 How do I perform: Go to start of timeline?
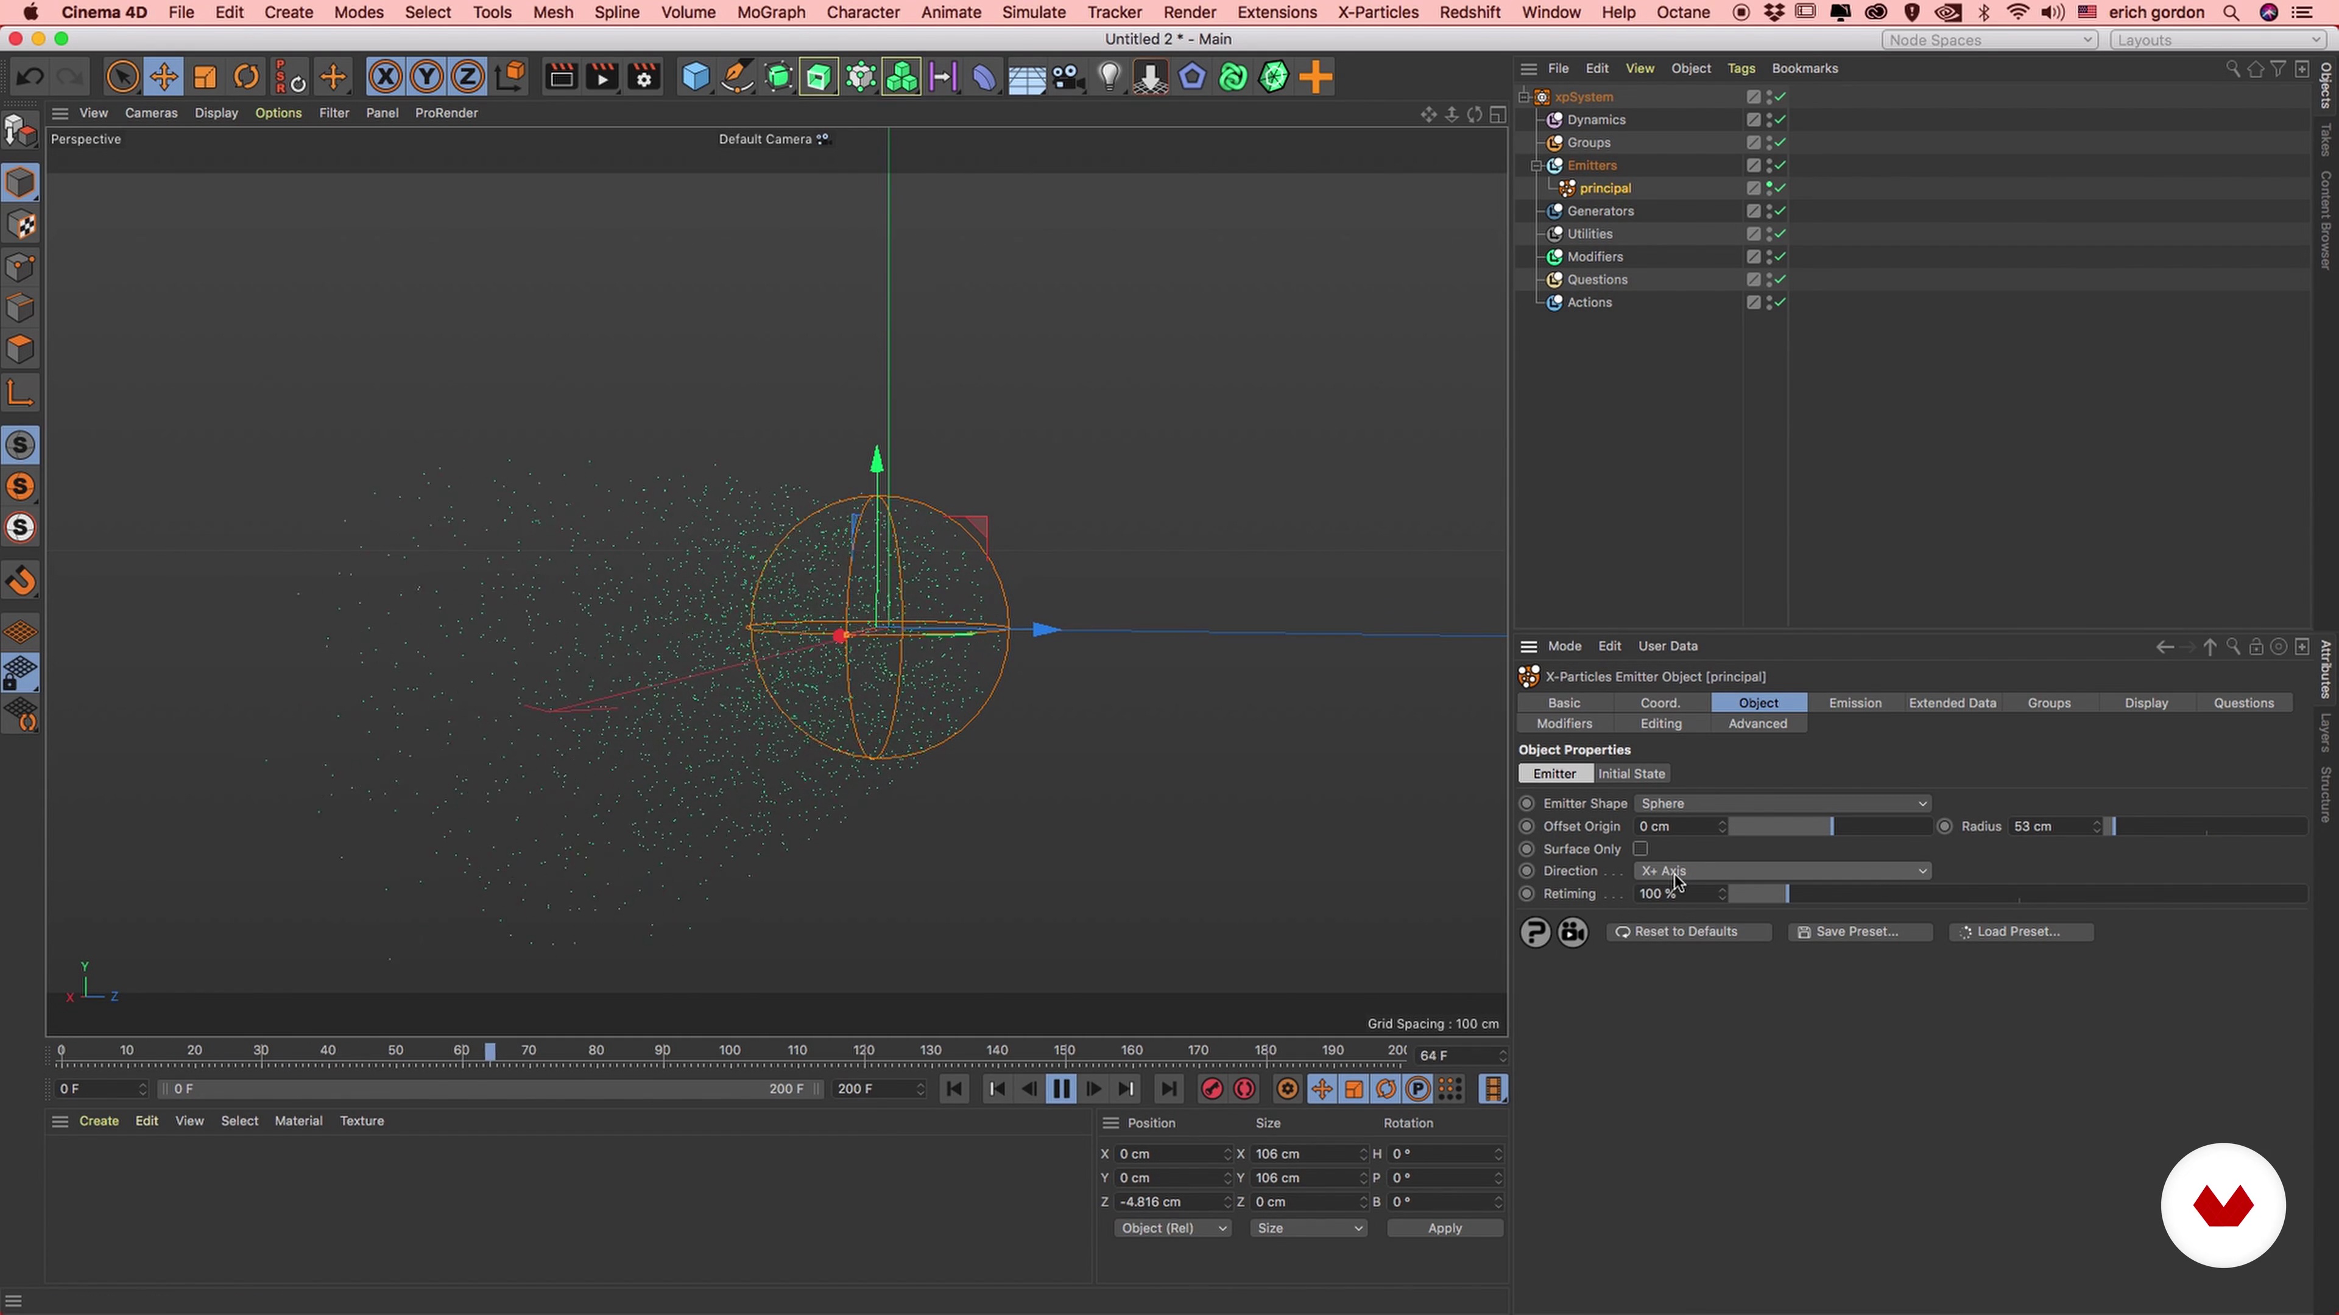pyautogui.click(x=953, y=1089)
